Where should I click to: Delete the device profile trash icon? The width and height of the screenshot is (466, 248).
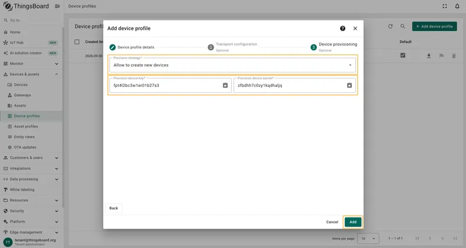454,56
